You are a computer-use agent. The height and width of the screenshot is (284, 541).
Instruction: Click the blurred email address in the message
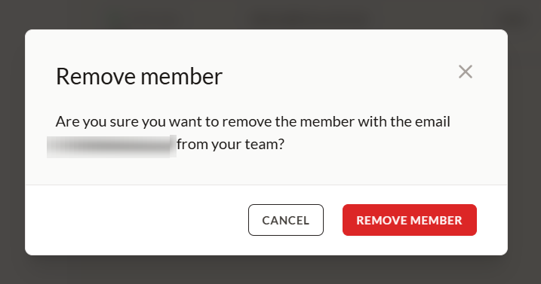click(112, 146)
